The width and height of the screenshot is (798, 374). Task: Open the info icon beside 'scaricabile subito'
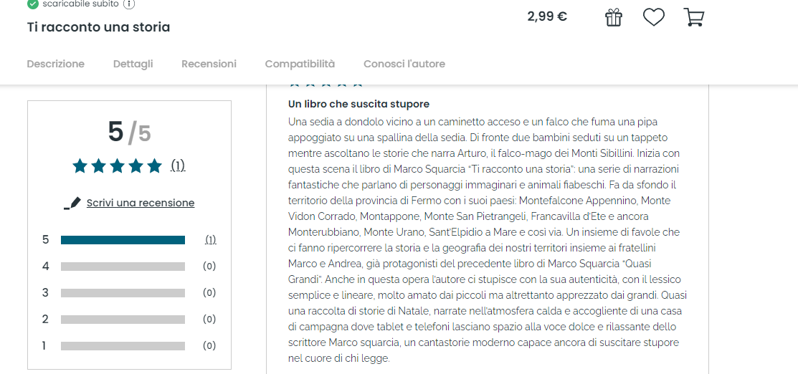tap(129, 4)
